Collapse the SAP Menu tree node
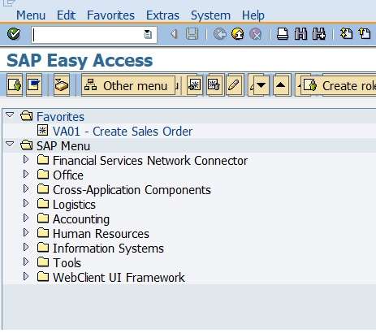 [x=10, y=144]
